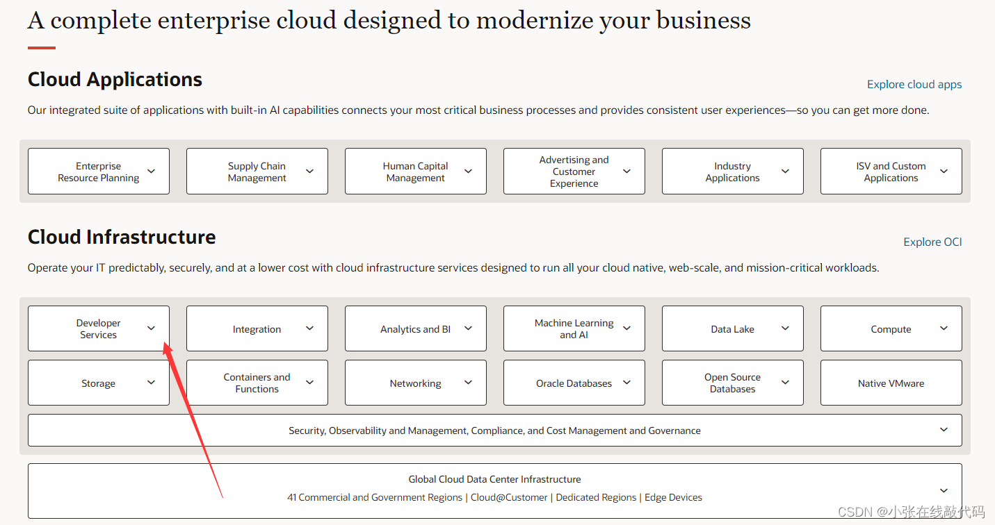This screenshot has width=995, height=525.
Task: Expand ISV and Custom Applications dropdown
Action: [x=891, y=171]
